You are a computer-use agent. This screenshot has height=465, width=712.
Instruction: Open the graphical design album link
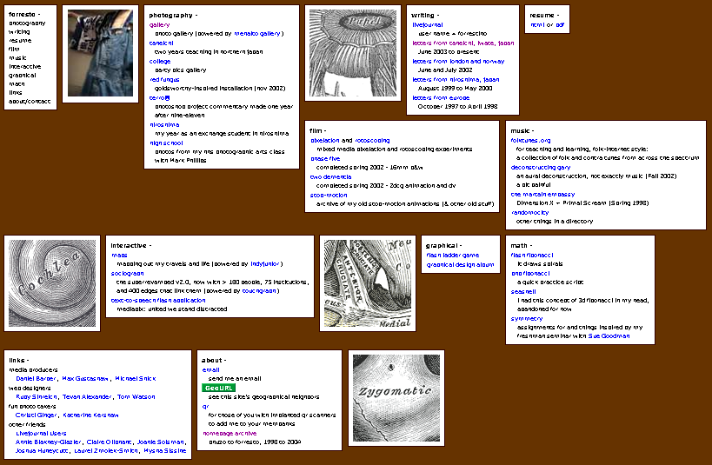460,265
